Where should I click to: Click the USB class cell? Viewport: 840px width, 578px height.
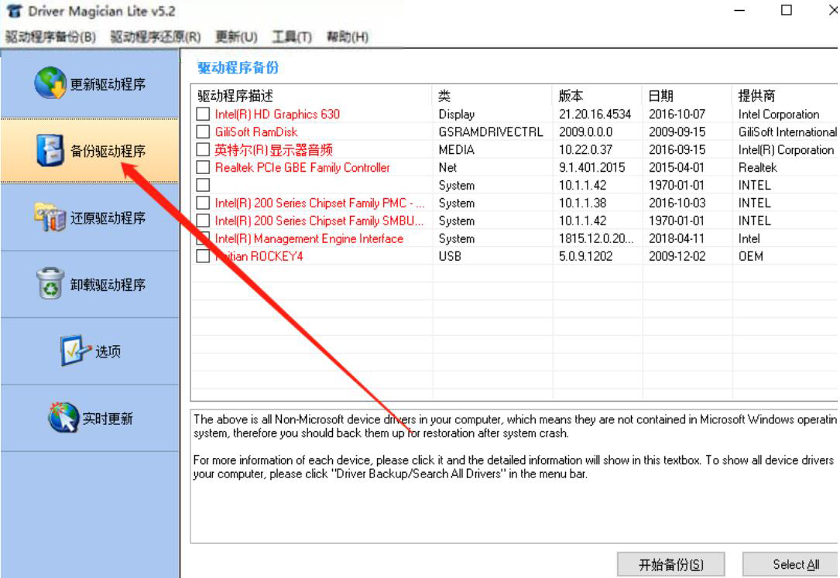tap(450, 256)
